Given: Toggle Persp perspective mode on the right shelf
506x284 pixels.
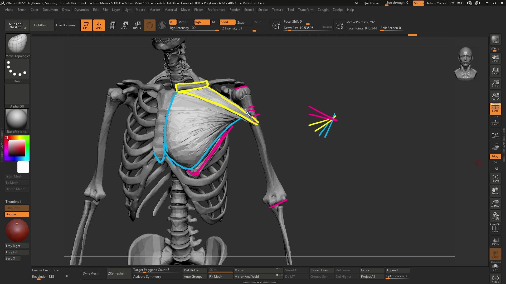Looking at the screenshot, I should click(495, 109).
